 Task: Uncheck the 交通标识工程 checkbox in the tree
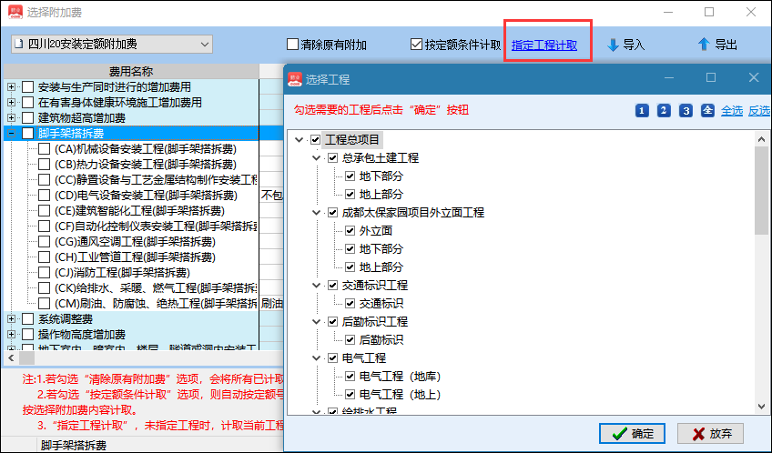pyautogui.click(x=332, y=286)
